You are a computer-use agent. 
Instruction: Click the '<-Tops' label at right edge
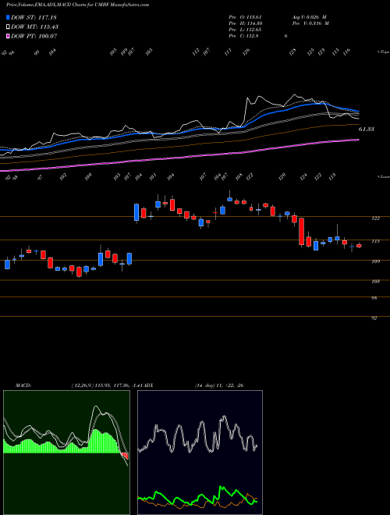pos(383,51)
